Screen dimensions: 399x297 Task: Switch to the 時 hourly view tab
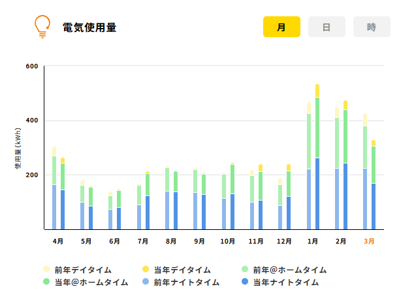tap(372, 27)
